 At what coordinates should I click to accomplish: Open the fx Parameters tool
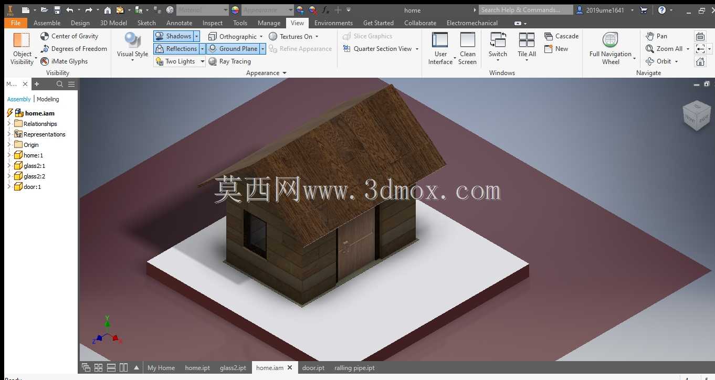pos(325,10)
